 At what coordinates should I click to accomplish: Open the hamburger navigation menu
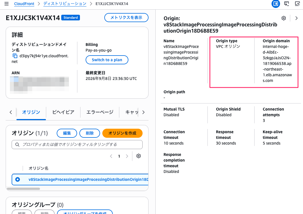(6, 4)
